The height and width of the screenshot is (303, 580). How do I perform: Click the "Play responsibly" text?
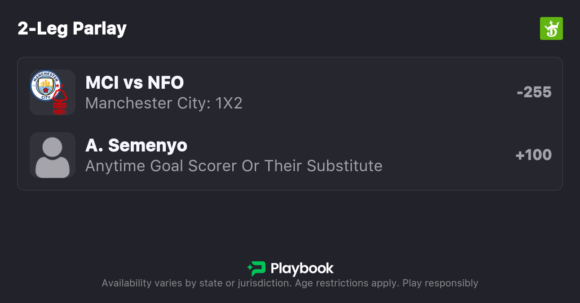[440, 283]
